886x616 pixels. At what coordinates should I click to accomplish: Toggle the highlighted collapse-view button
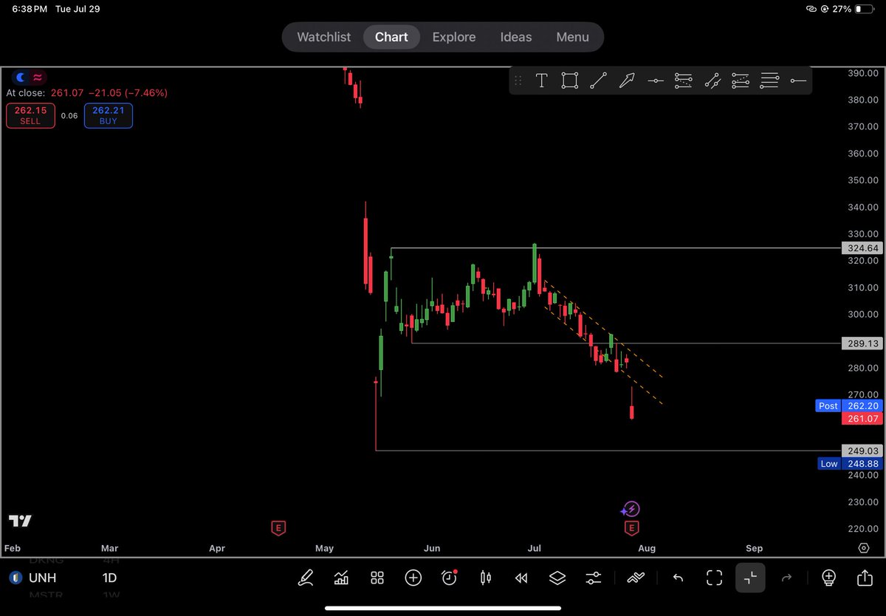[x=750, y=578]
